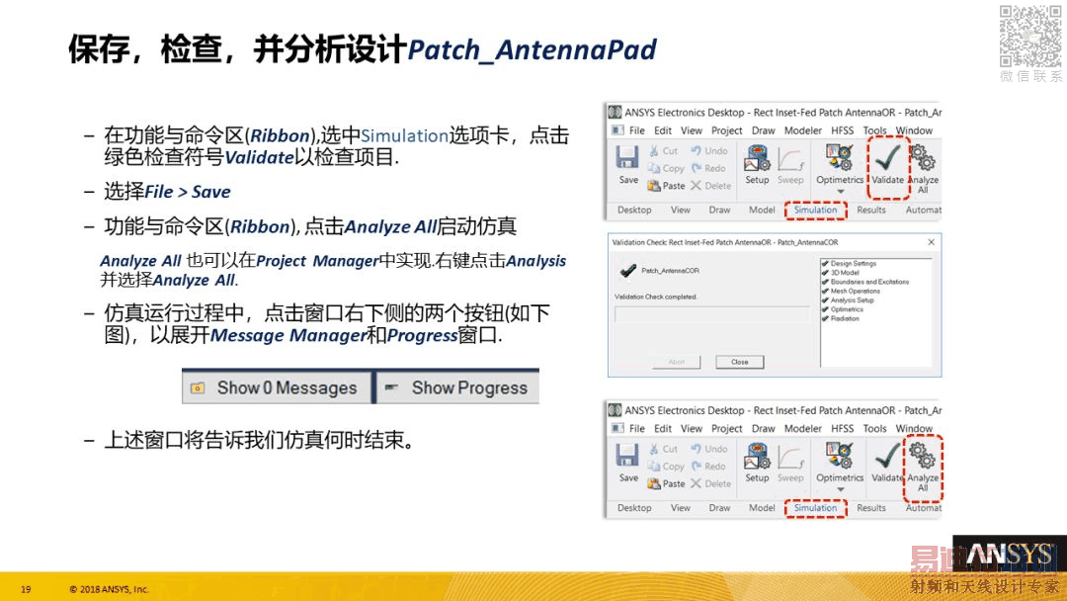Image resolution: width=1067 pixels, height=601 pixels.
Task: Click the Show Progress button
Action: (457, 387)
